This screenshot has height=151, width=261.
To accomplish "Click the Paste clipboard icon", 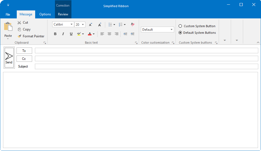I will pyautogui.click(x=8, y=27).
